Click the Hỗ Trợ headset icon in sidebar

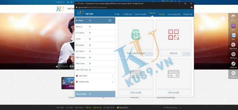pyautogui.click(x=233, y=17)
